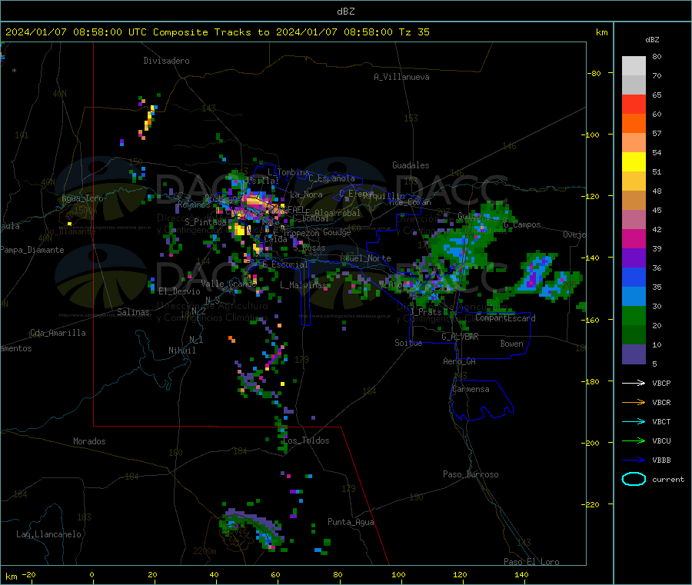Click the green VBCU arrow legend icon
The width and height of the screenshot is (692, 585).
[x=634, y=440]
